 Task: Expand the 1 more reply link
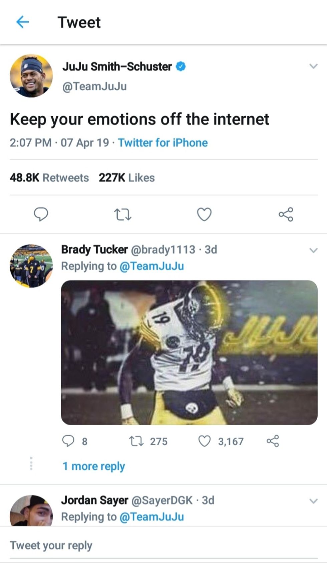coord(94,466)
